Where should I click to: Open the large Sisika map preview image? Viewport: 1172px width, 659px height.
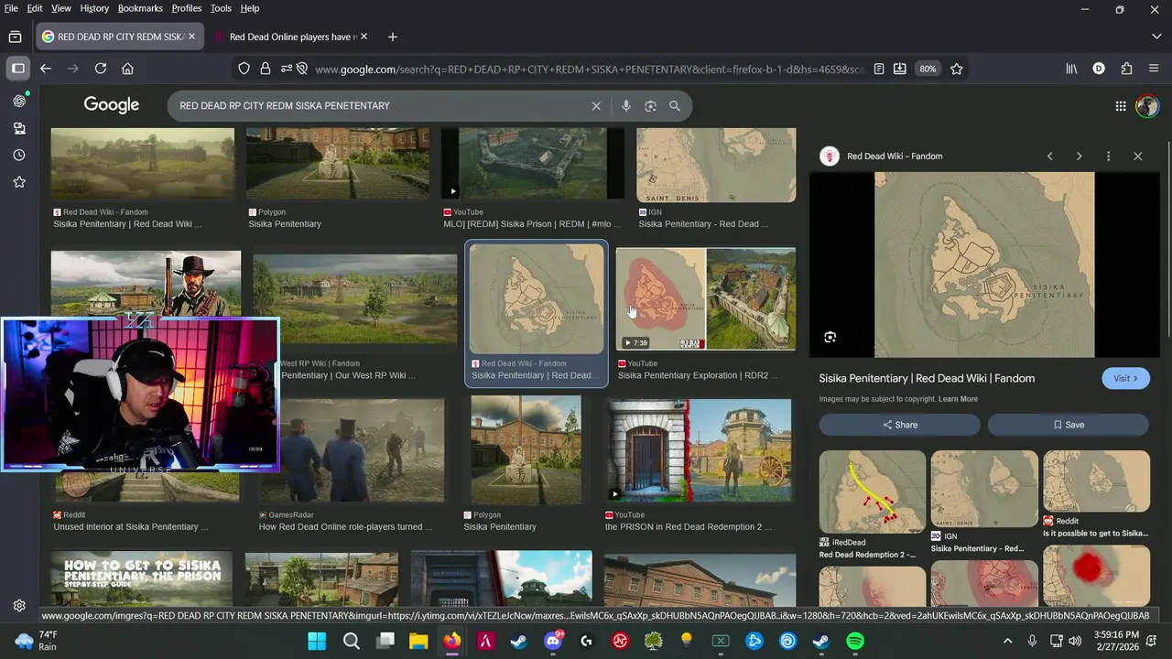point(984,265)
